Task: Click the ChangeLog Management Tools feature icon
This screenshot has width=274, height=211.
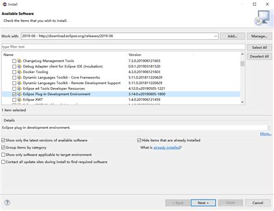Action: tap(20, 61)
